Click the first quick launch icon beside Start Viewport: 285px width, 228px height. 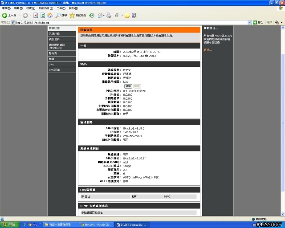25,225
